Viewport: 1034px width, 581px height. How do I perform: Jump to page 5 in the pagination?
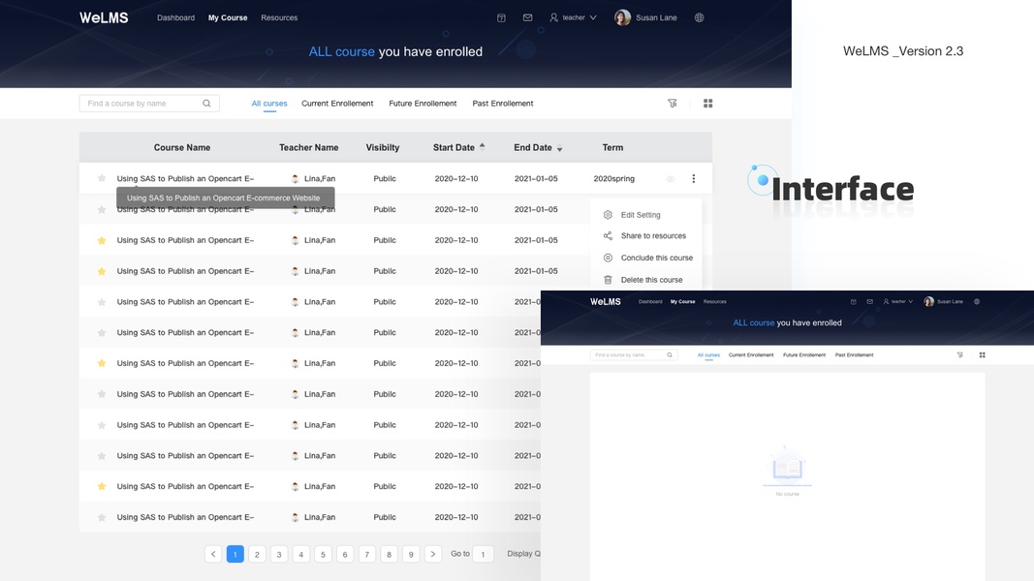(323, 554)
